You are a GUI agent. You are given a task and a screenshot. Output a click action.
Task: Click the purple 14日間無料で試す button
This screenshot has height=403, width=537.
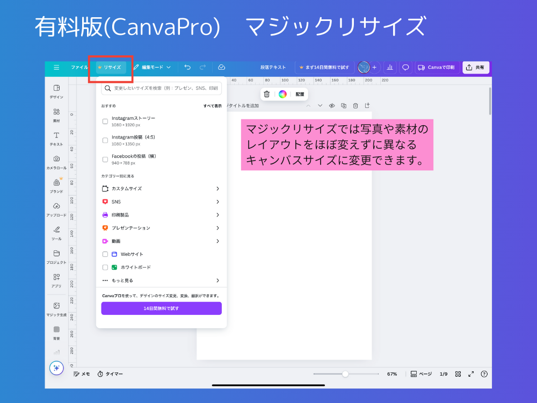[161, 308]
